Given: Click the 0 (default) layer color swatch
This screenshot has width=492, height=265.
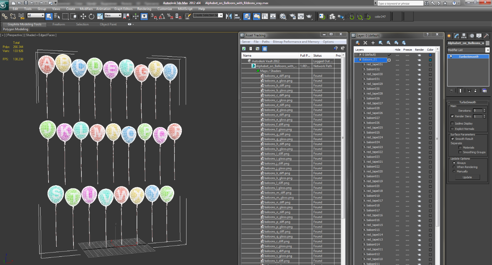Looking at the screenshot, I should click(430, 55).
